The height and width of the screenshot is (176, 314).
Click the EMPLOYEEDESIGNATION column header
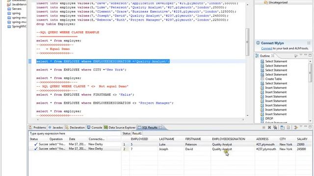pyautogui.click(x=229, y=139)
